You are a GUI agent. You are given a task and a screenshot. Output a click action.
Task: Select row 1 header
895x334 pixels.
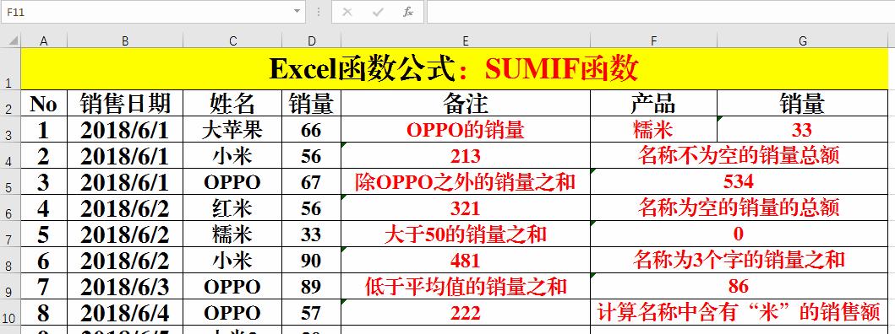click(10, 69)
